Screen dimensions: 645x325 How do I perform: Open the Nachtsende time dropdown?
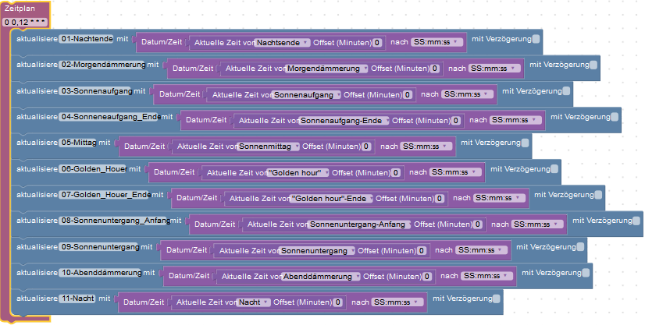(282, 43)
